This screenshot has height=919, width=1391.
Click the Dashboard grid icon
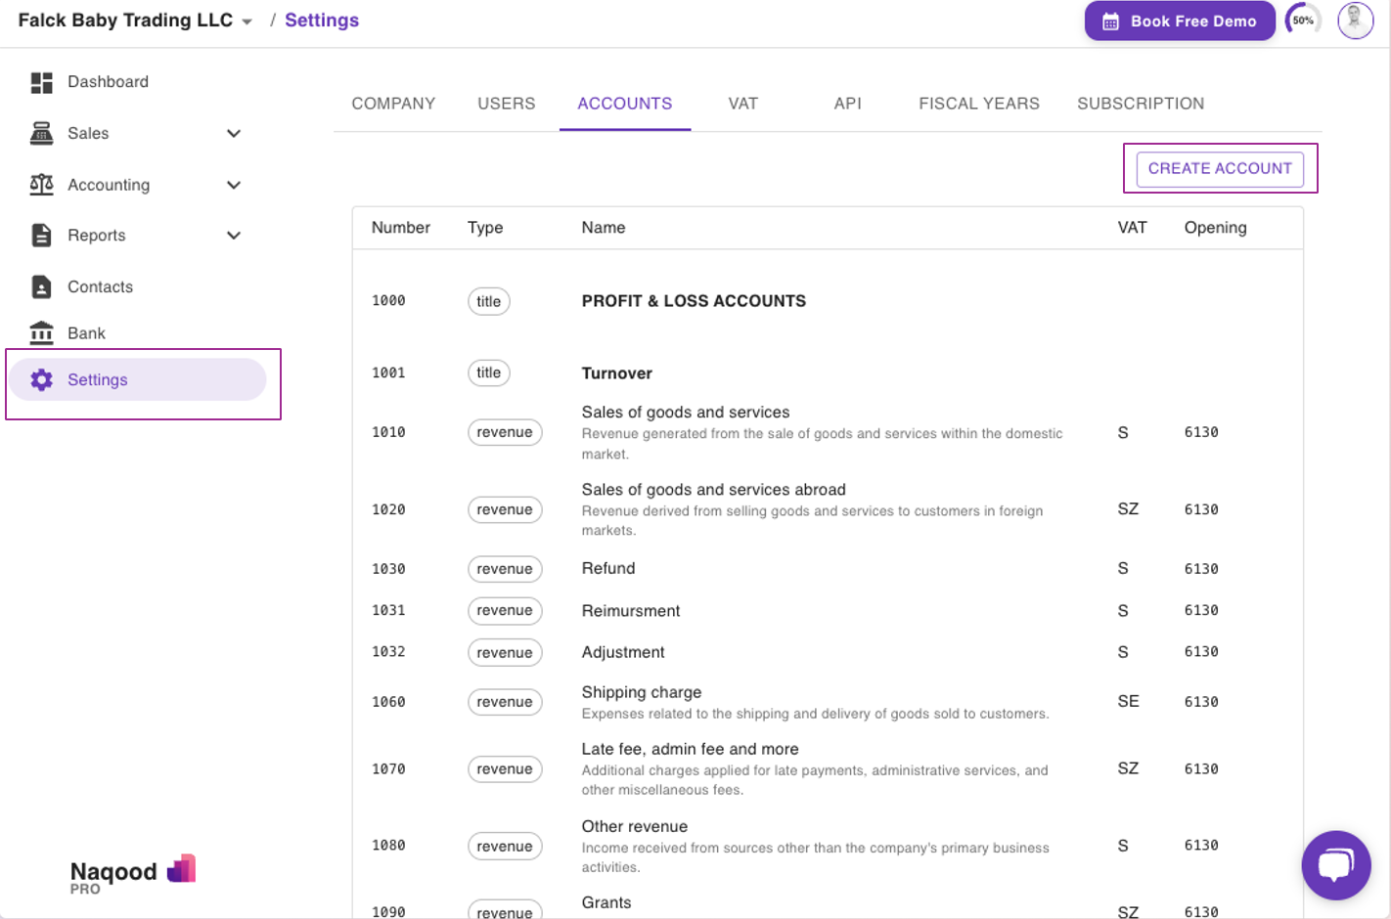[41, 83]
